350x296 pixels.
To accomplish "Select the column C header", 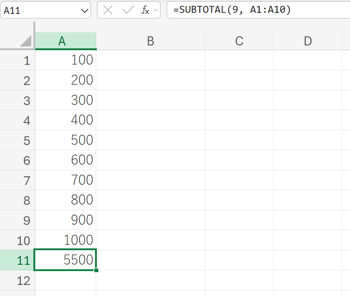I will [x=239, y=41].
